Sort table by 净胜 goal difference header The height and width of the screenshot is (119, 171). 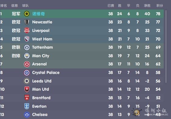tap(147, 5)
